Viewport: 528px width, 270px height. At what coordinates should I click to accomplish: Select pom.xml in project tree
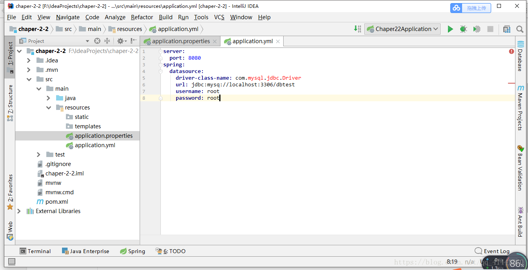pyautogui.click(x=56, y=202)
